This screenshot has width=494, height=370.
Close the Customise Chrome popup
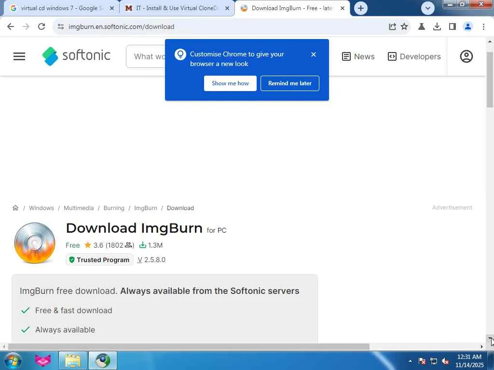pos(314,54)
